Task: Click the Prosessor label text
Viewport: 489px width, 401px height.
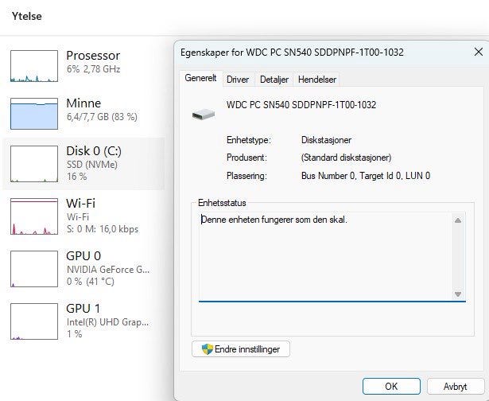Action: [x=93, y=56]
